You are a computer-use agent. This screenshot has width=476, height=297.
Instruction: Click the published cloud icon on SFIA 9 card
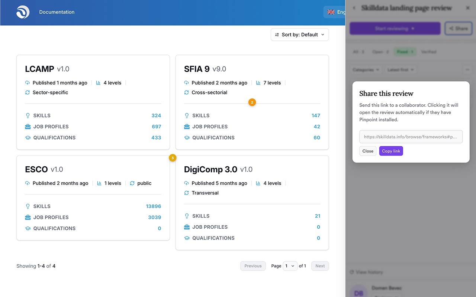pos(187,83)
